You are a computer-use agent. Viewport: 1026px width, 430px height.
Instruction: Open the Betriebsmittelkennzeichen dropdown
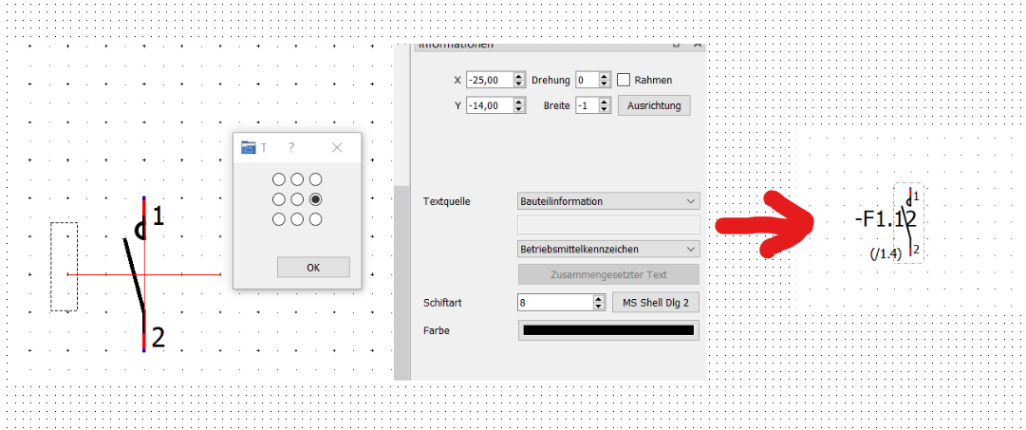pos(608,250)
